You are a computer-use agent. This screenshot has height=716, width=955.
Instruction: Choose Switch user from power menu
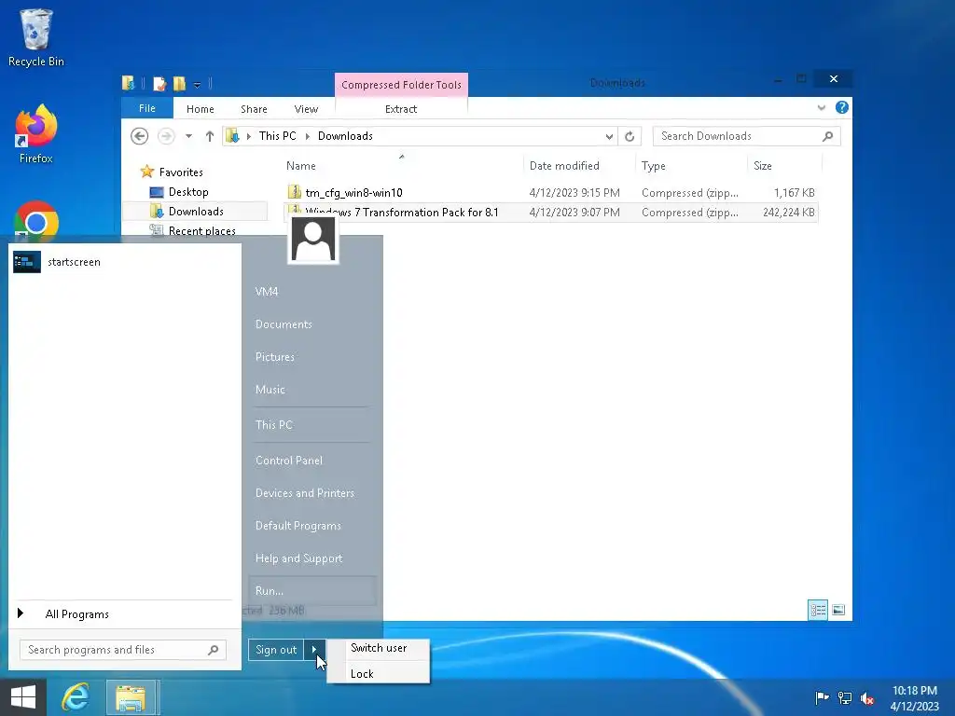click(x=379, y=648)
